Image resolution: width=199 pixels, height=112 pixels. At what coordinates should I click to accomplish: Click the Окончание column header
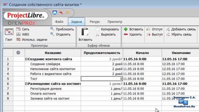coord(181,53)
